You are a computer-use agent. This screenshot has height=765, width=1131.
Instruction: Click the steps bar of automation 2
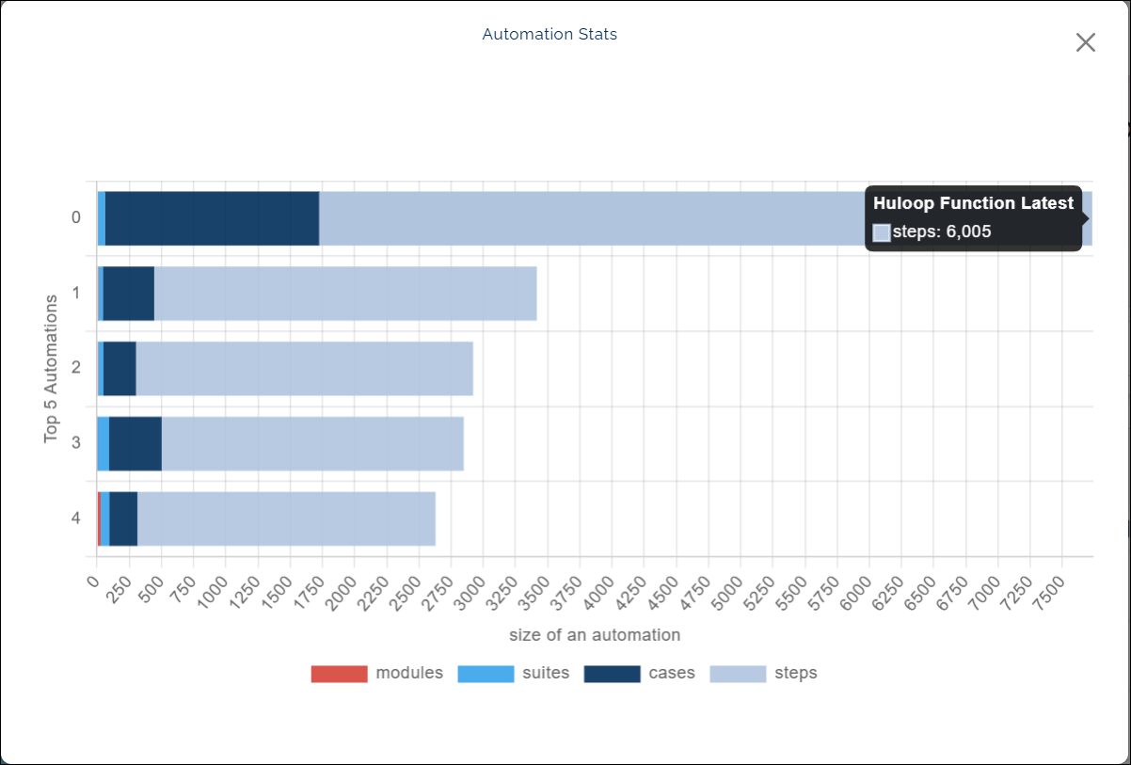304,369
